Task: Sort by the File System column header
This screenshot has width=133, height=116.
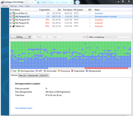Action: pos(79,10)
